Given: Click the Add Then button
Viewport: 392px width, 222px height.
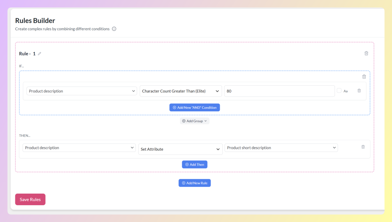Looking at the screenshot, I should coord(194,165).
